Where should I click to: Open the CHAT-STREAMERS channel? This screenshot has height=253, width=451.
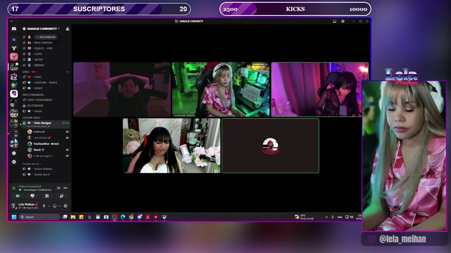click(39, 100)
